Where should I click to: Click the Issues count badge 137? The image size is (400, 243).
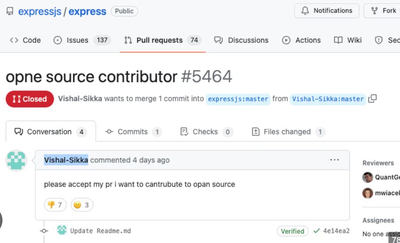pos(102,40)
